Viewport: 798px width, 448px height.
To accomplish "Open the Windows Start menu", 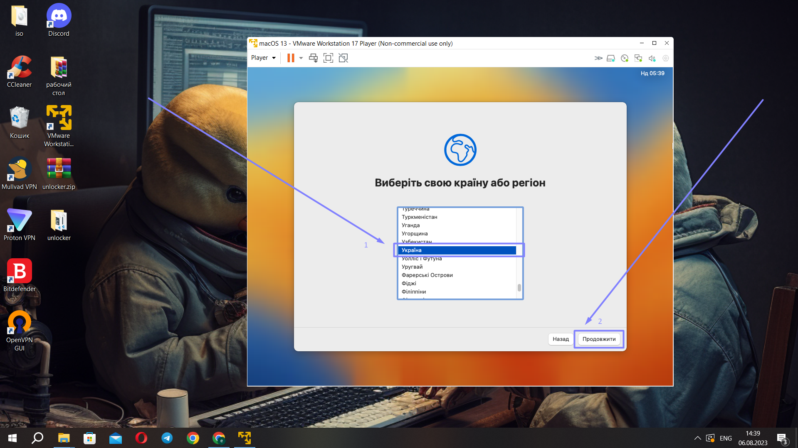I will tap(12, 438).
